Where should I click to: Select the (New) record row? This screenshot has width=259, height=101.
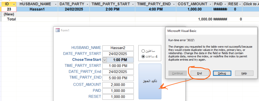(x=9, y=14)
